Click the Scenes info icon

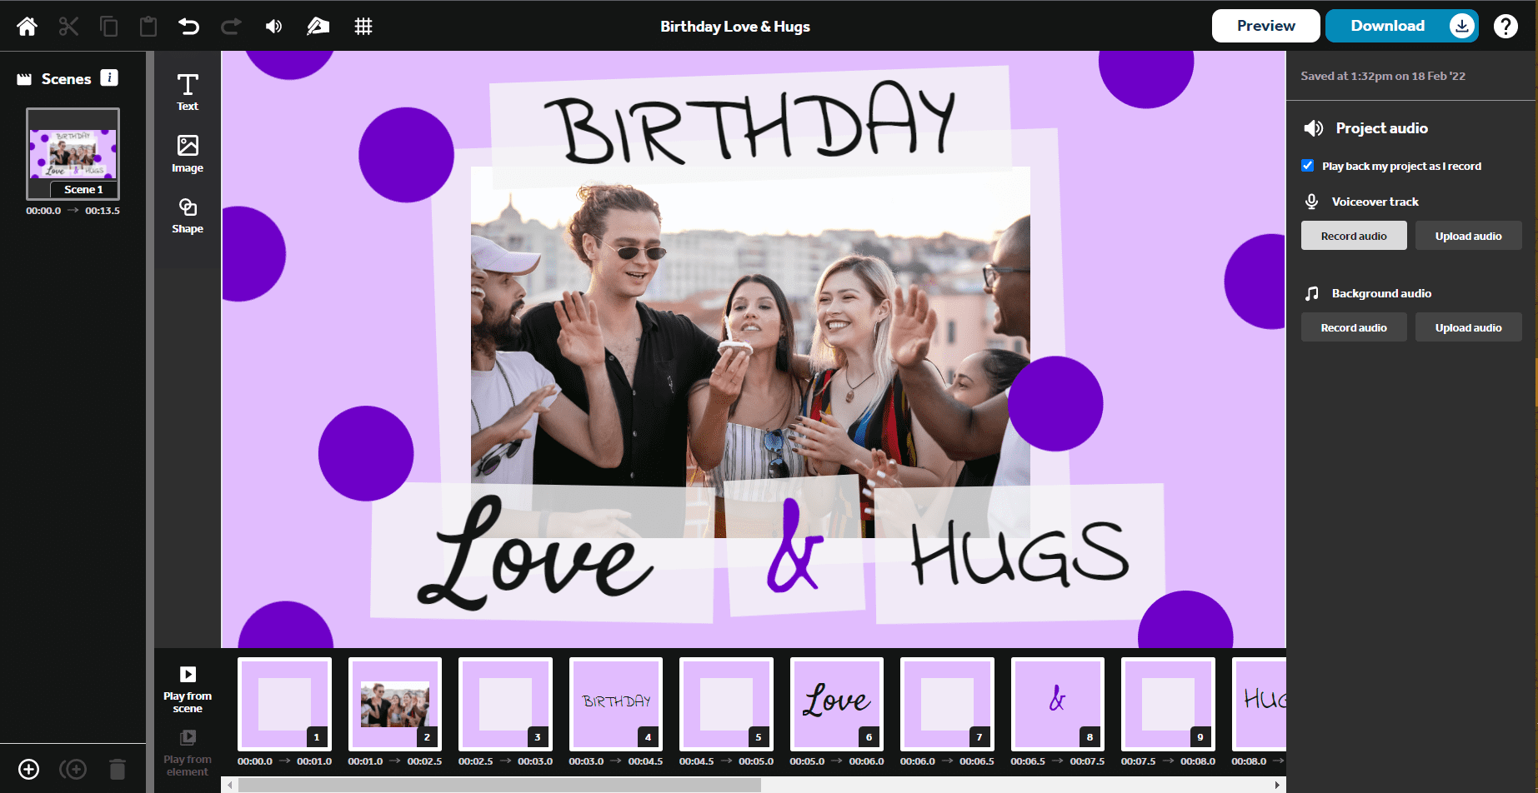tap(109, 77)
